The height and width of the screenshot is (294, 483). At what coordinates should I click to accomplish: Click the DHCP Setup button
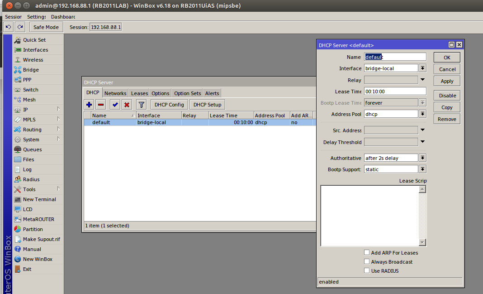point(207,105)
